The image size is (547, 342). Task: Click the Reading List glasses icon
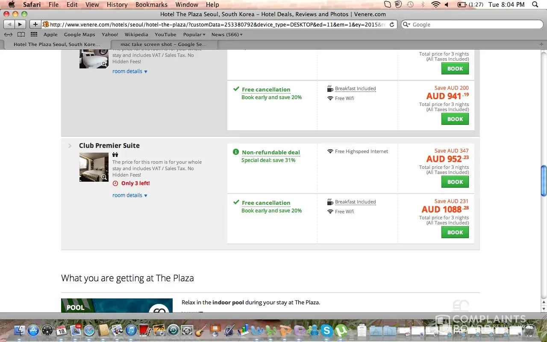[8, 35]
